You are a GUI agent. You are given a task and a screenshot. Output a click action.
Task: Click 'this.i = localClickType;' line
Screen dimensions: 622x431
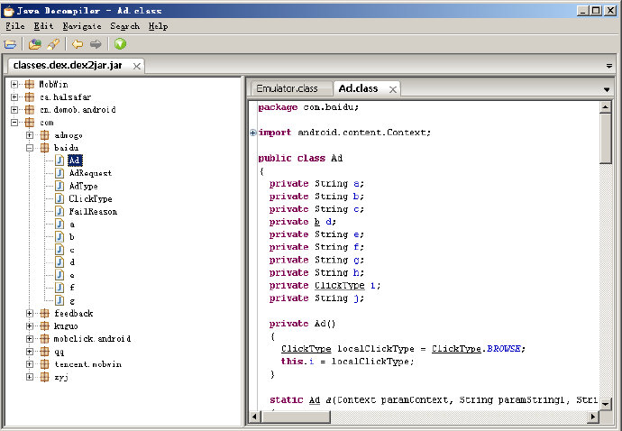point(347,362)
